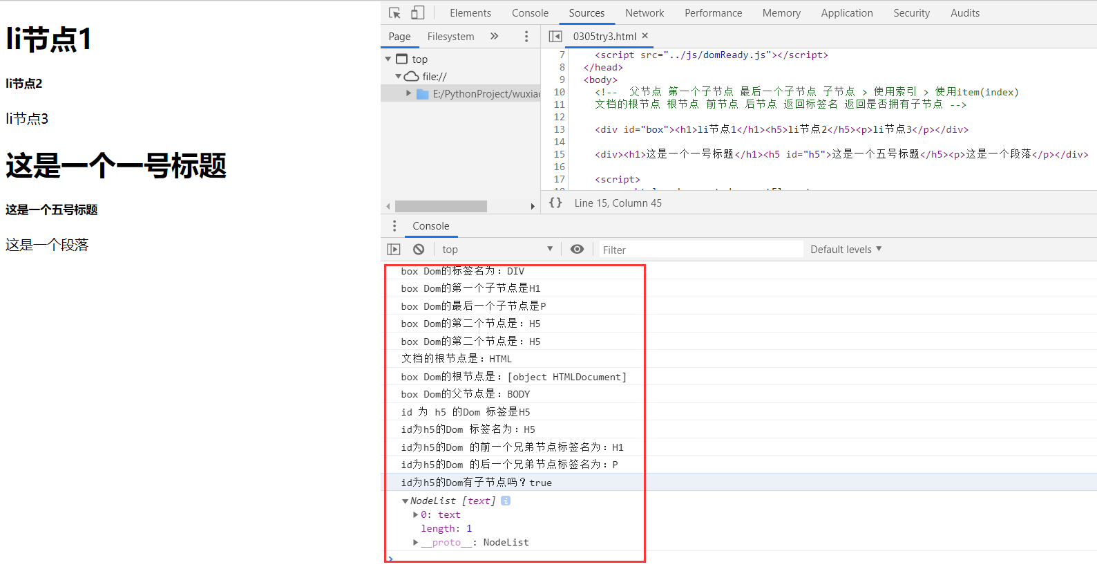This screenshot has width=1097, height=578.
Task: Collapse the top frame tree node
Action: [x=388, y=59]
